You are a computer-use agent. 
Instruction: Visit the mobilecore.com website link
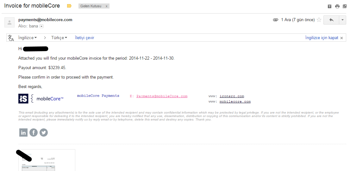coord(235,102)
